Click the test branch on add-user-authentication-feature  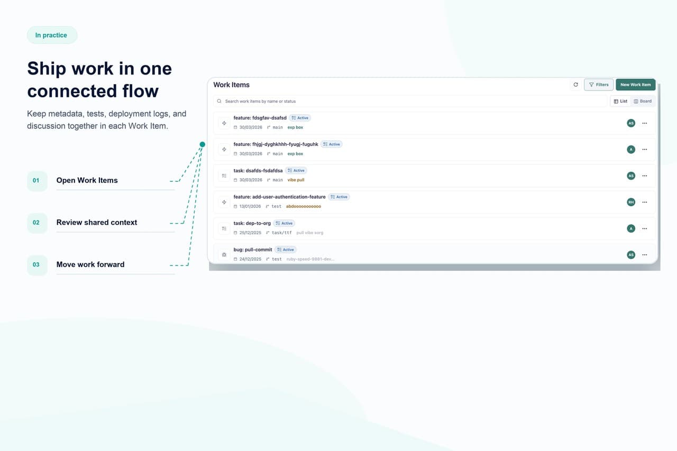click(277, 206)
